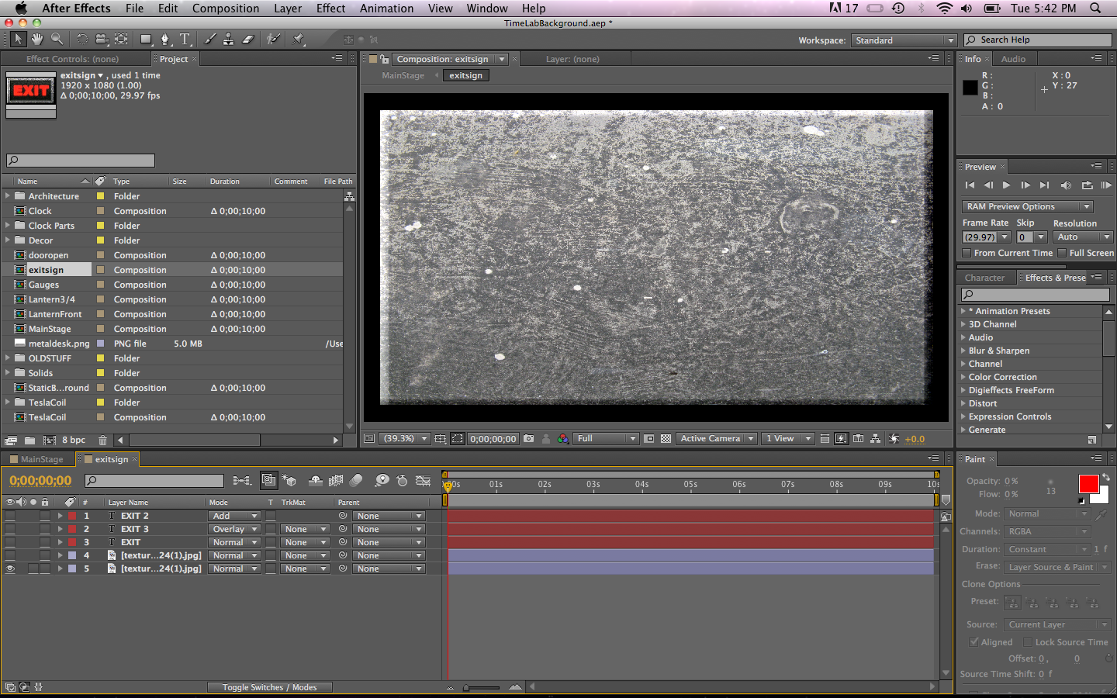
Task: Click the MainStage breadcrumb in viewer
Action: [403, 75]
